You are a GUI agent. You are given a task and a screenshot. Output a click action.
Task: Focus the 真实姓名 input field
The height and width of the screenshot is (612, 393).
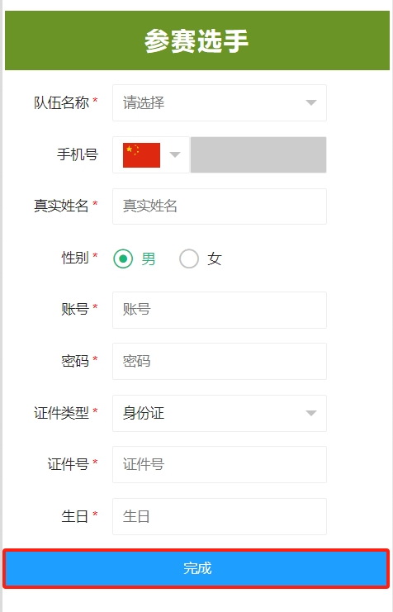point(220,206)
